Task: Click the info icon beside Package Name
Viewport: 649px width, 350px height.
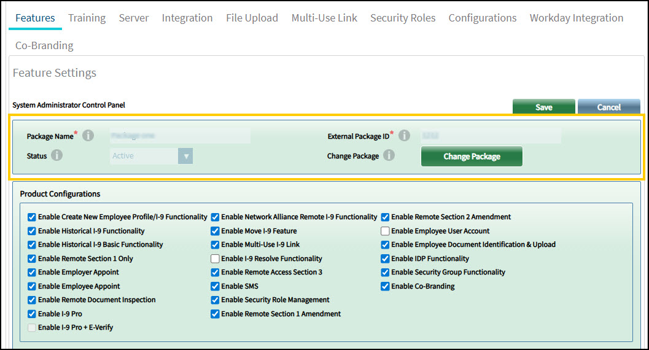Action: pos(88,136)
